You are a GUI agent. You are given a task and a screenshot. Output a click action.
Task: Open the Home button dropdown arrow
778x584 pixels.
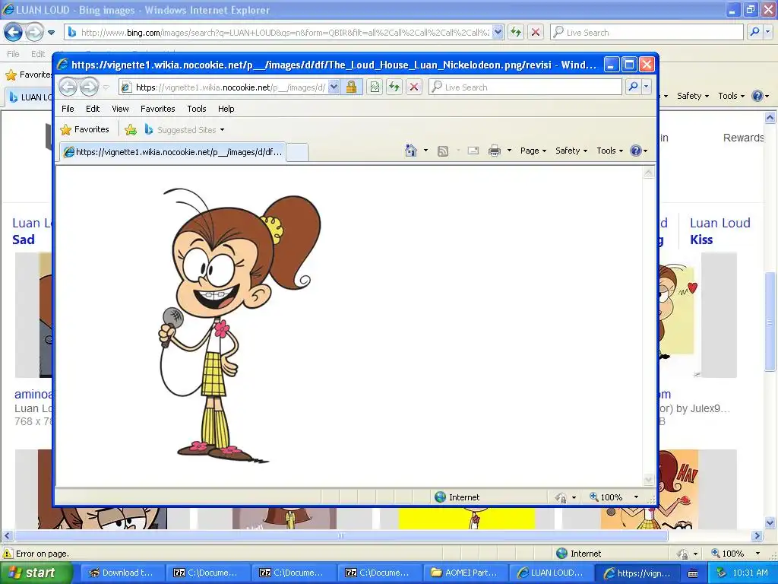tap(425, 151)
